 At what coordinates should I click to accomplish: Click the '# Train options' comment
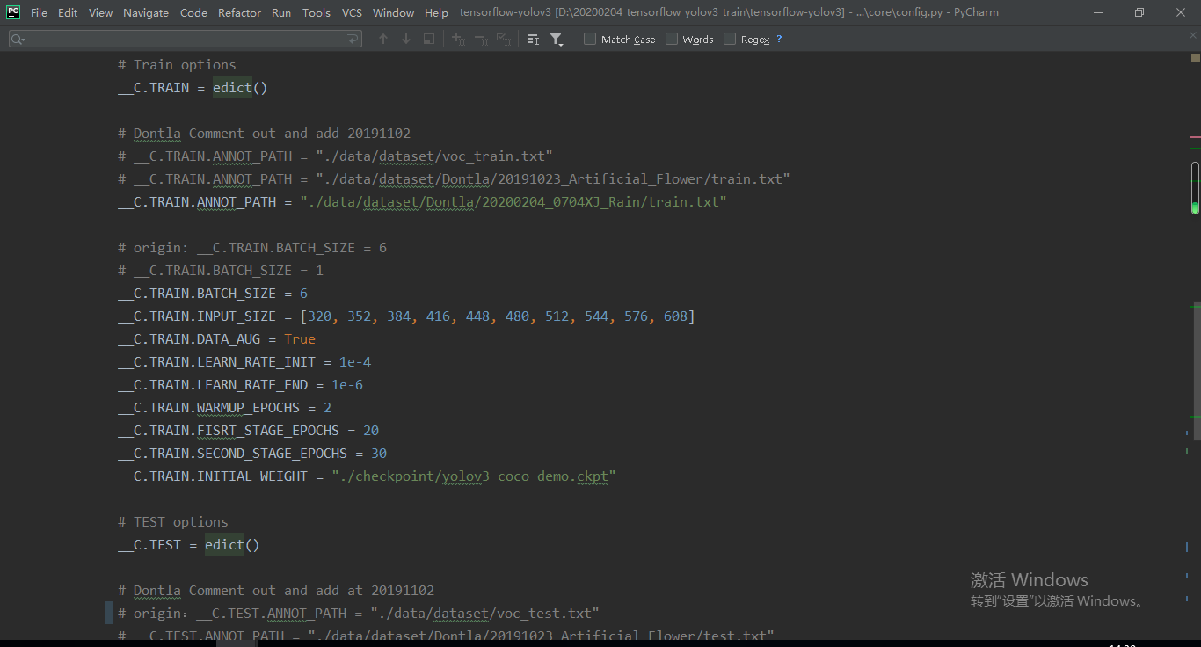point(177,65)
